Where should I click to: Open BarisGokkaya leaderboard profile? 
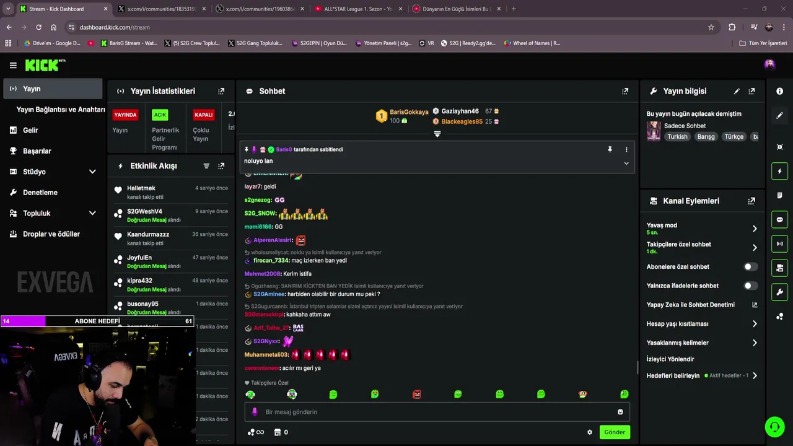pos(409,112)
